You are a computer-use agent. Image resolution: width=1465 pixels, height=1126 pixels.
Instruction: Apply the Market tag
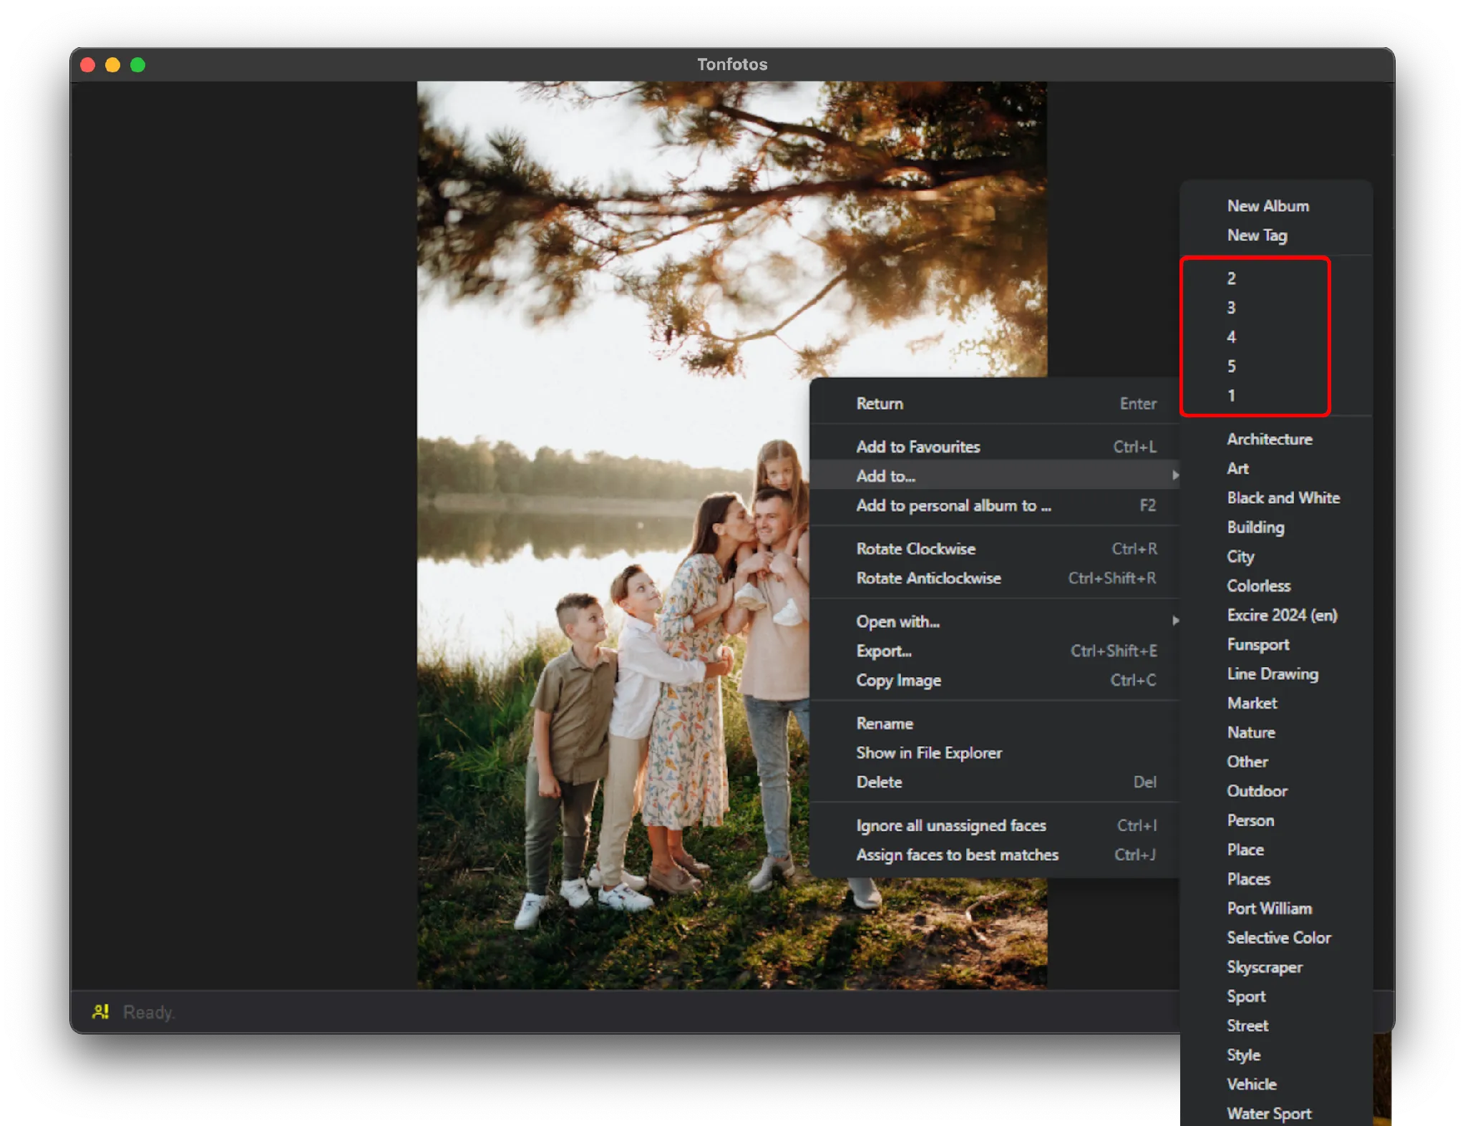point(1276,703)
